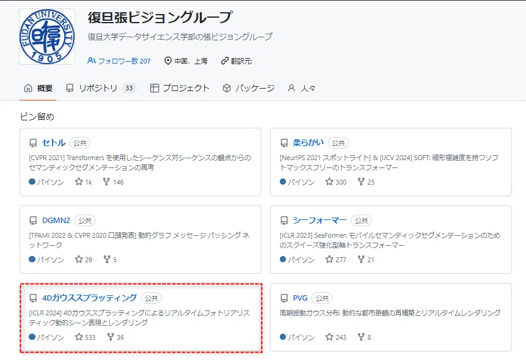This screenshot has width=526, height=360.
Task: Open the リポジトリ tab
Action: (101, 88)
